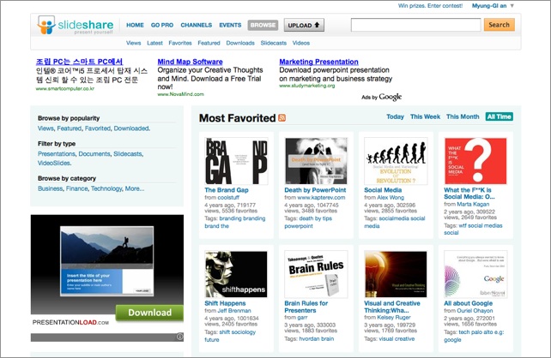Click The Brand Gap title link
Screen dimensions: 551x358
(x=227, y=190)
